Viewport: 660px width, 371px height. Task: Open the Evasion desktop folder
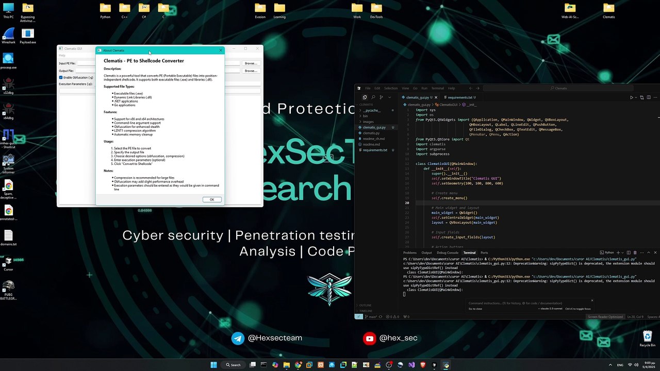click(x=260, y=10)
